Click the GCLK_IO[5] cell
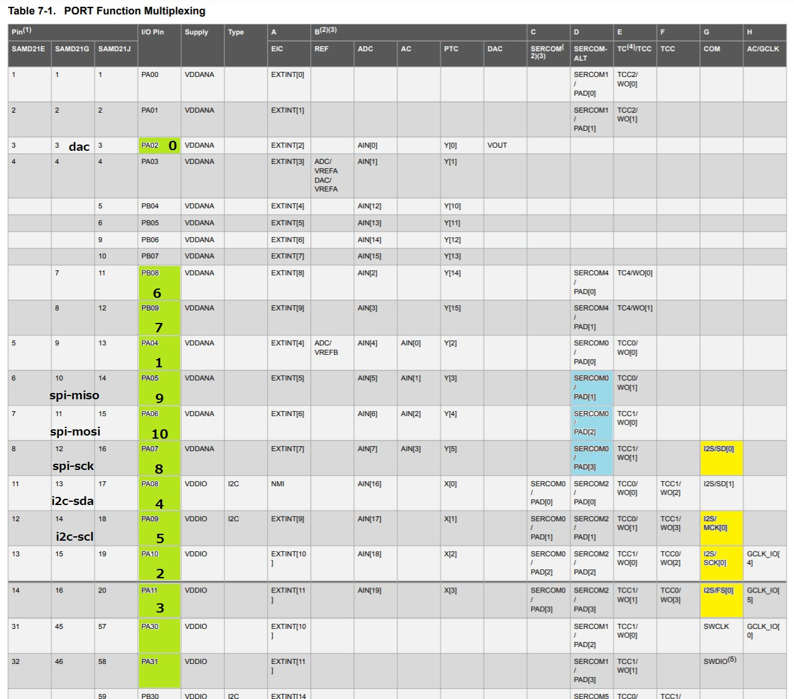Image resolution: width=794 pixels, height=699 pixels. 765,600
